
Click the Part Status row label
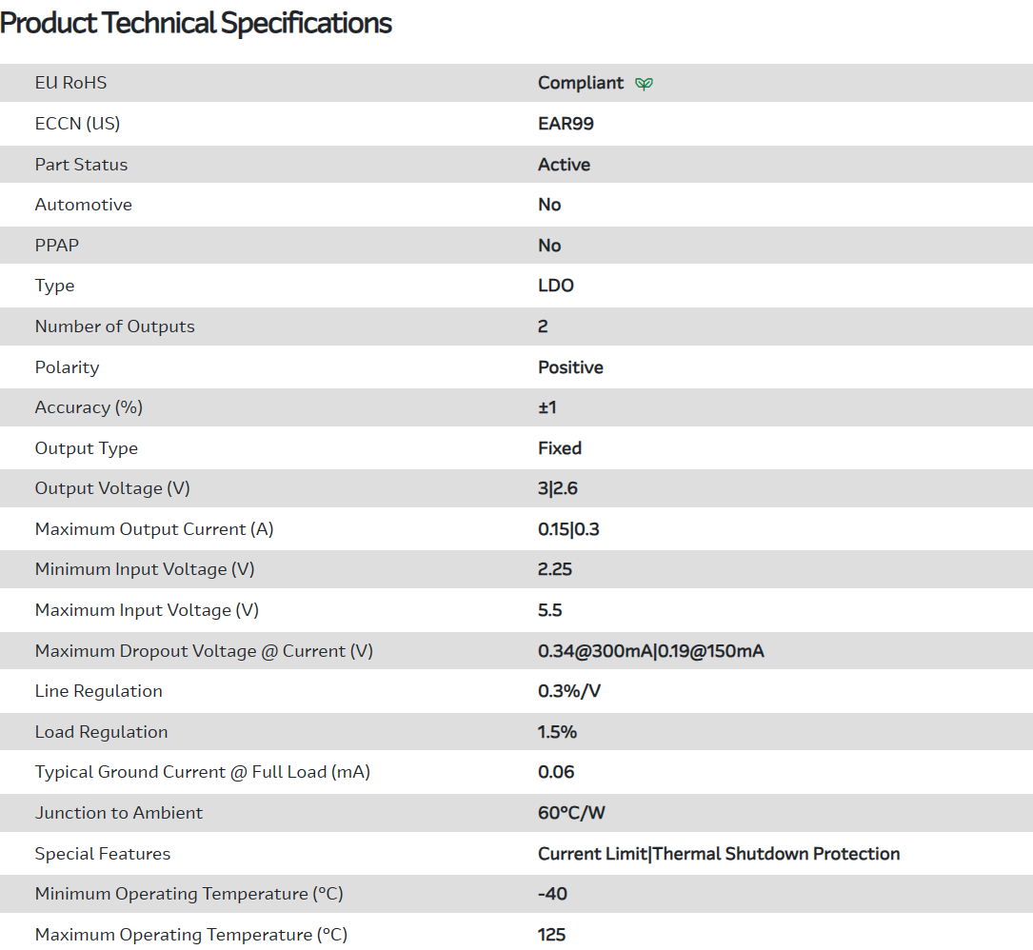(x=81, y=165)
